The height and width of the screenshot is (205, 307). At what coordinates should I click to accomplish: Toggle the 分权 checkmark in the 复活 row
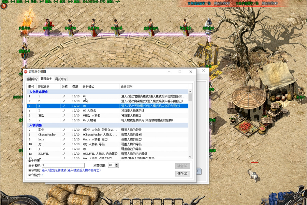pos(64,116)
